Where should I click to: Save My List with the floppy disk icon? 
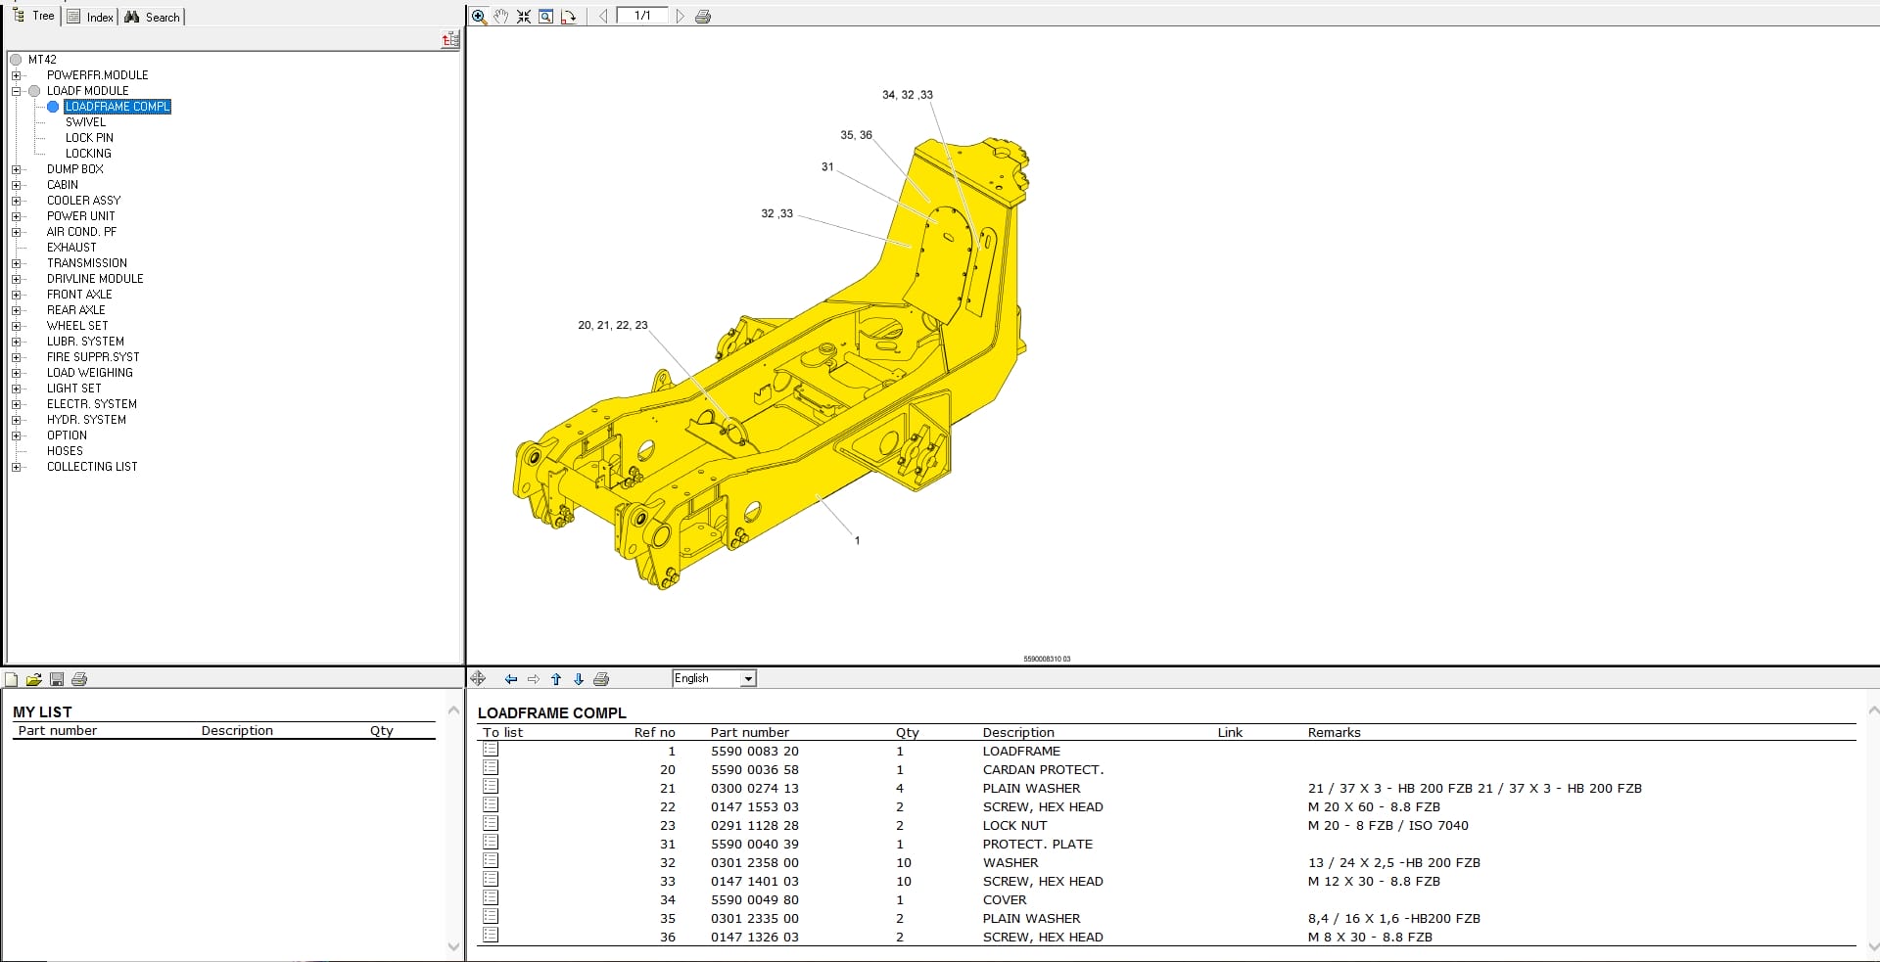57,679
